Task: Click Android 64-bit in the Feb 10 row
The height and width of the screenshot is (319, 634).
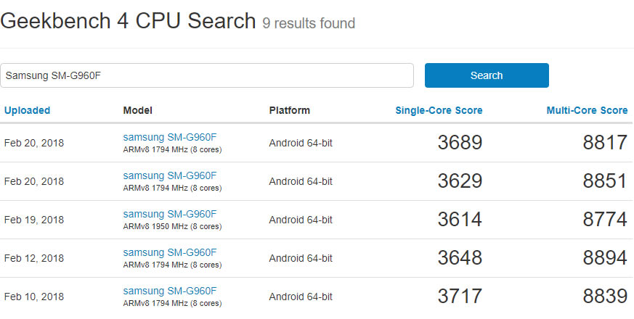Action: tap(301, 297)
